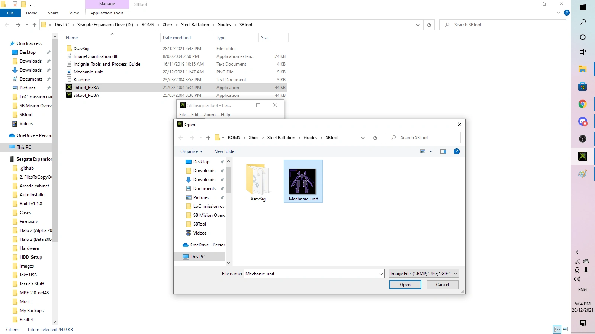This screenshot has height=334, width=595.
Task: Click the Explorer help question mark icon
Action: (567, 13)
